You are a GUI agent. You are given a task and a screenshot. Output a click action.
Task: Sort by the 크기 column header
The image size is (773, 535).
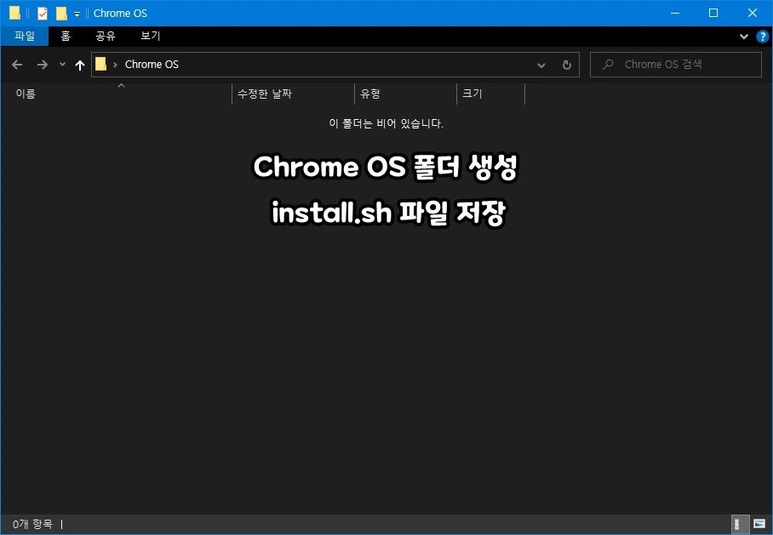click(x=491, y=94)
